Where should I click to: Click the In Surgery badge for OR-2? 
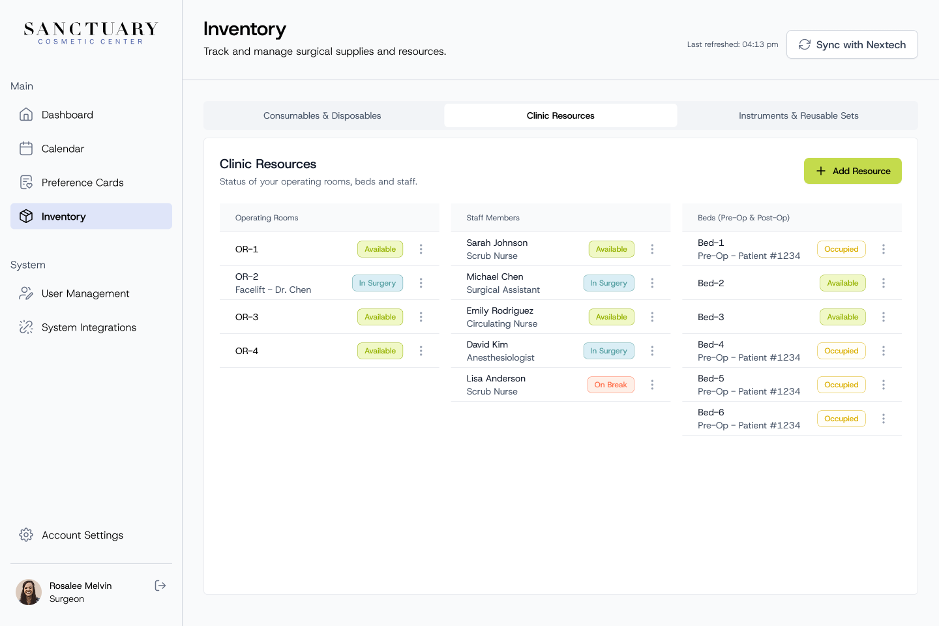point(378,283)
